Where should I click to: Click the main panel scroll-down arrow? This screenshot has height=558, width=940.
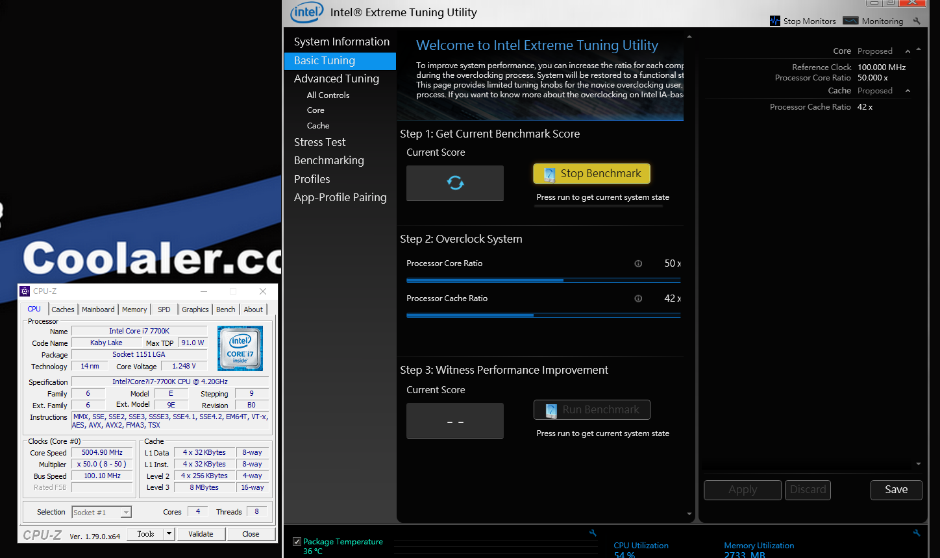(689, 515)
